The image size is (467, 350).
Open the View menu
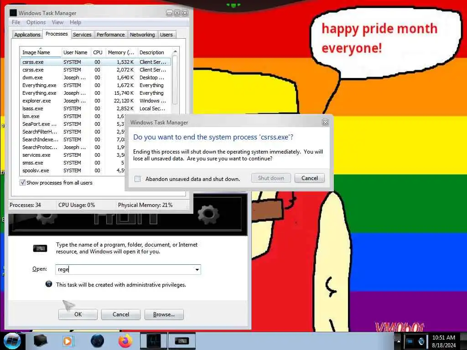coord(57,22)
